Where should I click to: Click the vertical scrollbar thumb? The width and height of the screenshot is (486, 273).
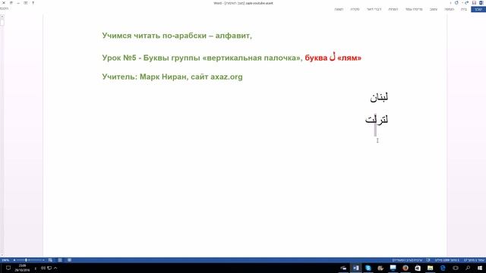pyautogui.click(x=2, y=22)
